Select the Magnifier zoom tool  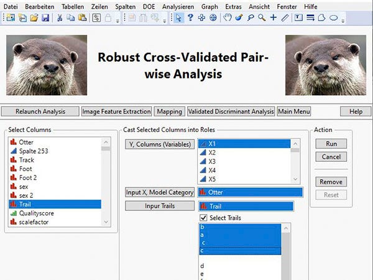(262, 18)
